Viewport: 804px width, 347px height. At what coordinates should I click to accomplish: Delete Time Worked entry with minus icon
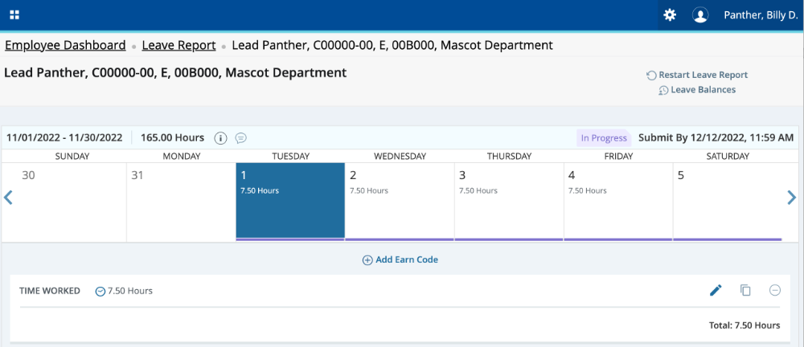(x=775, y=290)
